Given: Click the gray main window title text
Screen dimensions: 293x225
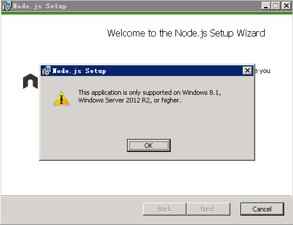Looking at the screenshot, I should (x=40, y=6).
